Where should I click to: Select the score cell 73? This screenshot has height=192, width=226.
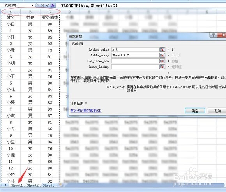[50, 50]
